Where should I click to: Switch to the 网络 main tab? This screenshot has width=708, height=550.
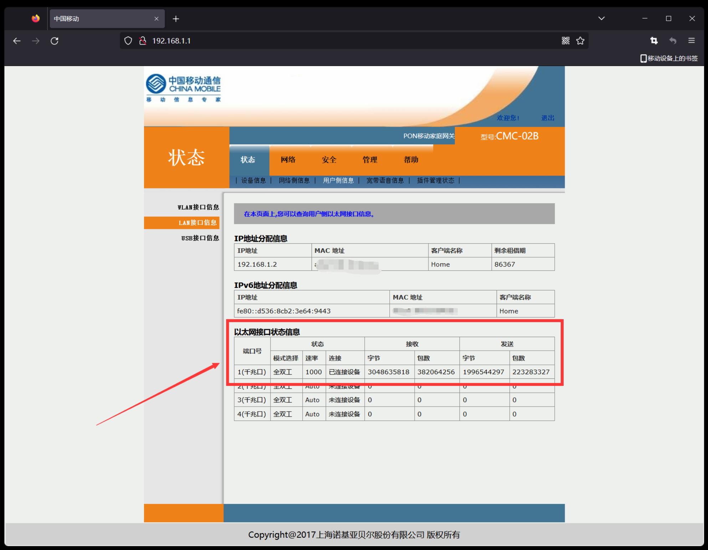(x=288, y=160)
